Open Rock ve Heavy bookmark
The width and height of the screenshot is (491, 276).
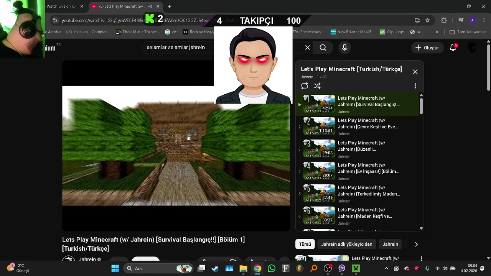coord(199,32)
